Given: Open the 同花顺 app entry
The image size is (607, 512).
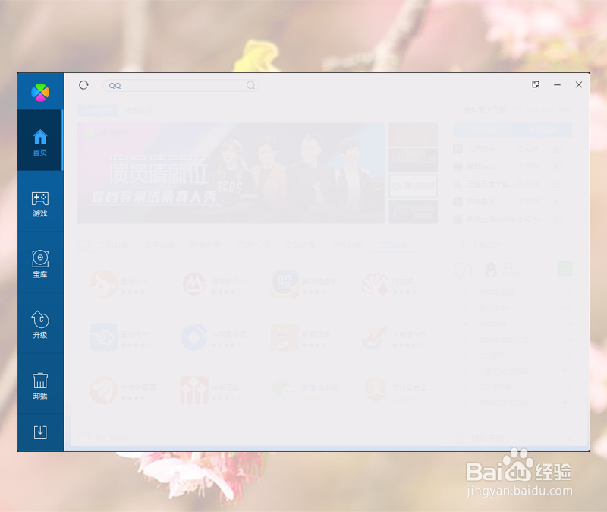Looking at the screenshot, I should [x=388, y=284].
